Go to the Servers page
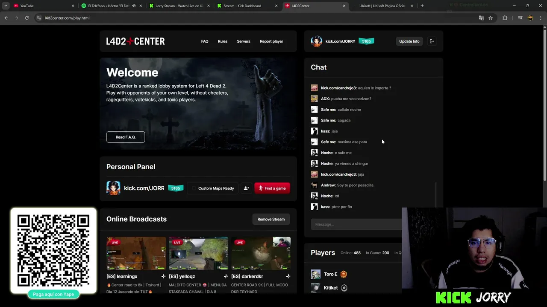 click(244, 41)
